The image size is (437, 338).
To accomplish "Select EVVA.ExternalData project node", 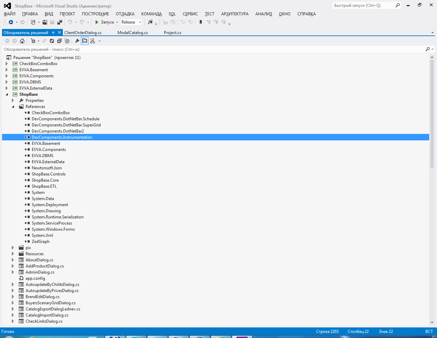I will coord(36,88).
